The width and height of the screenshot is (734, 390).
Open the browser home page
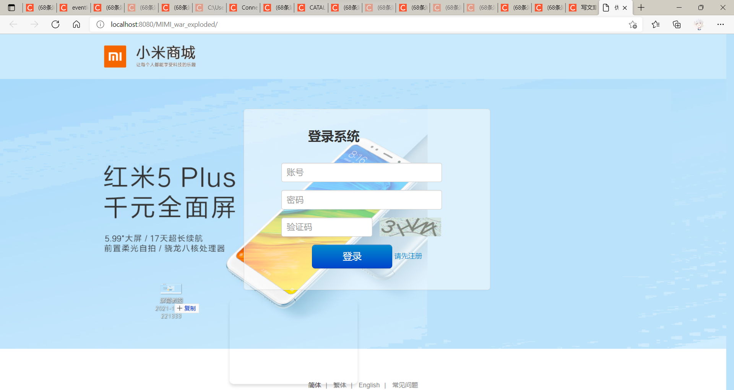(76, 24)
